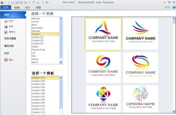Select Activity in the category list

click(45, 22)
